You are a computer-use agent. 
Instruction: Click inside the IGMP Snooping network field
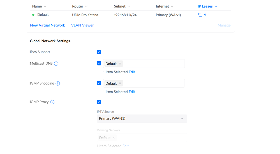(x=154, y=83)
